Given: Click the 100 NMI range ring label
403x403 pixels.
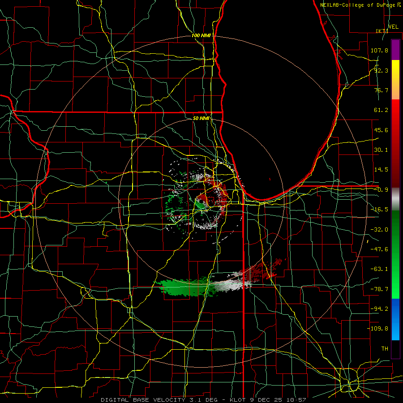Looking at the screenshot, I should 201,35.
